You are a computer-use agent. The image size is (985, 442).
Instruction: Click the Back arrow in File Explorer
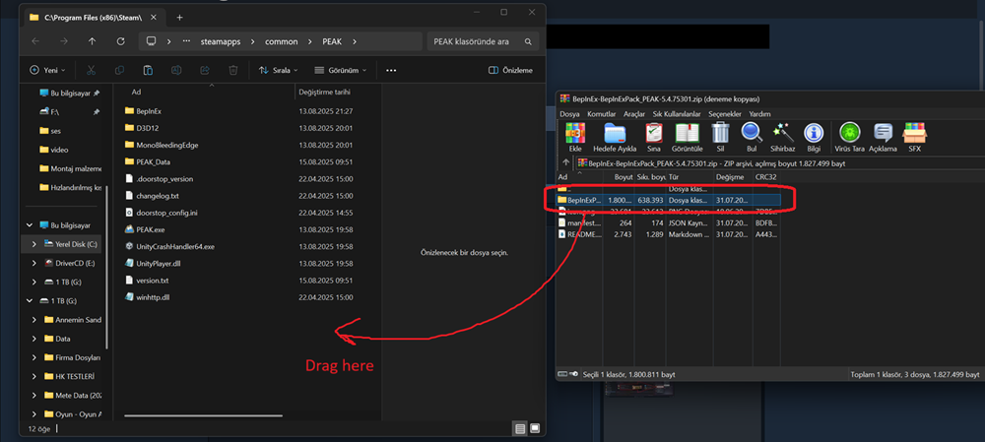point(35,41)
